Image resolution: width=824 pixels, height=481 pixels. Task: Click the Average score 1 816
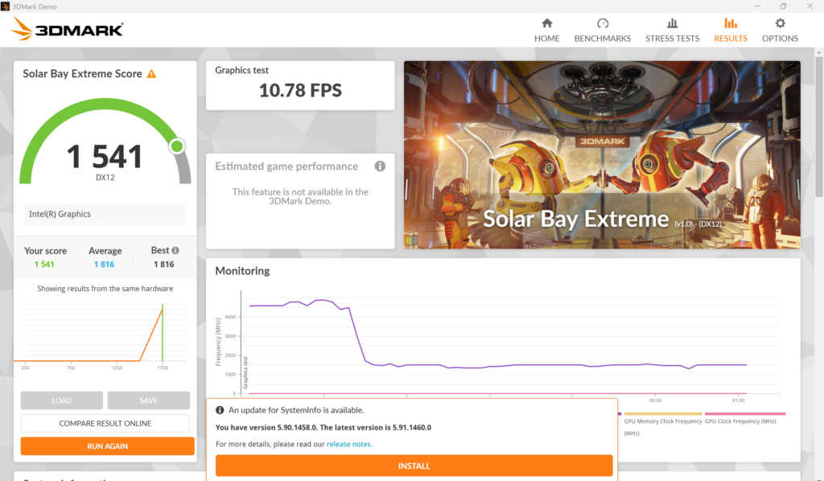pyautogui.click(x=104, y=264)
